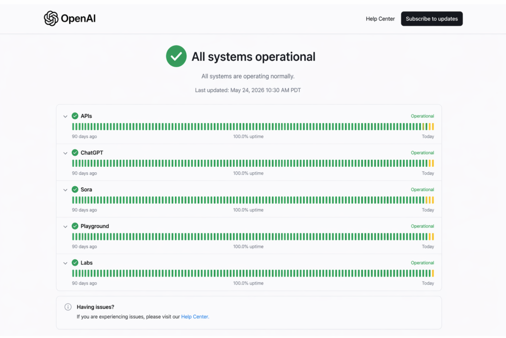The width and height of the screenshot is (506, 338).
Task: Click the green status check beside Labs
Action: pos(75,262)
